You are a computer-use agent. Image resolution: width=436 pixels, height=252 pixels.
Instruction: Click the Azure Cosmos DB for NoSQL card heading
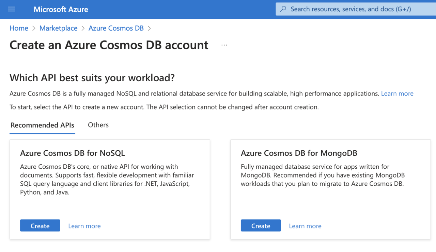coord(73,153)
